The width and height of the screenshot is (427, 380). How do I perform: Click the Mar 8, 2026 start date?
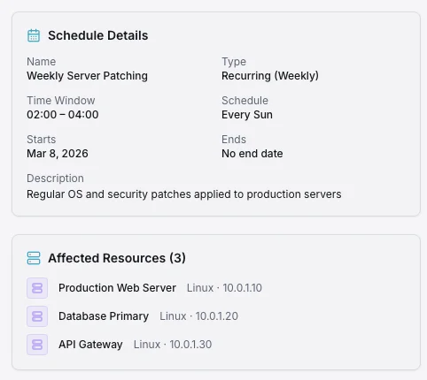click(58, 154)
